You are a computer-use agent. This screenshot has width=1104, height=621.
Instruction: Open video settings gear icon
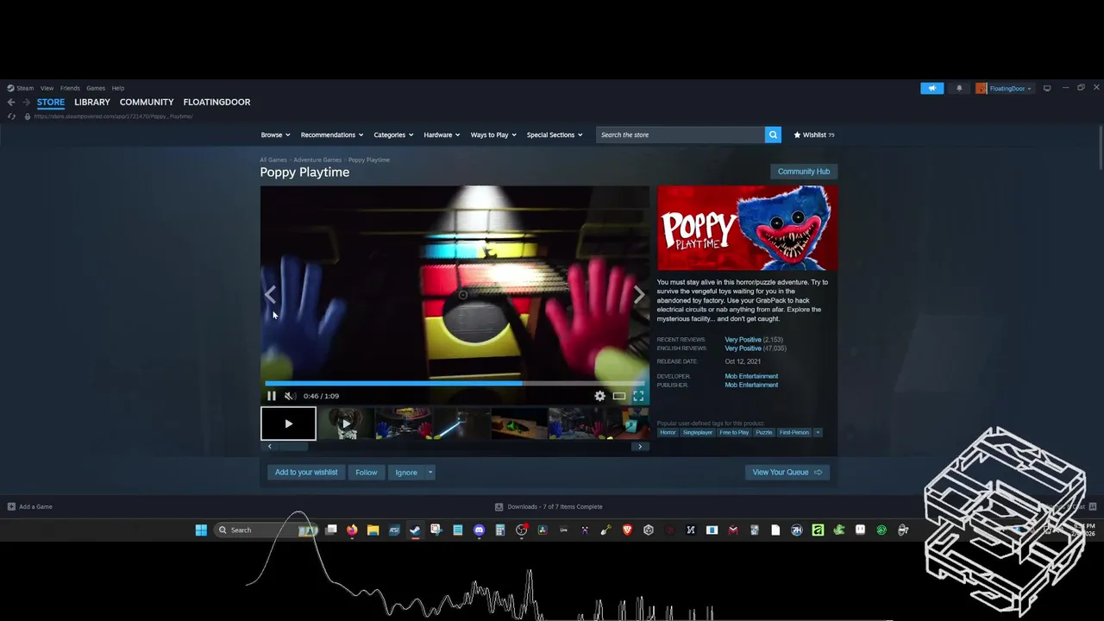click(x=599, y=396)
